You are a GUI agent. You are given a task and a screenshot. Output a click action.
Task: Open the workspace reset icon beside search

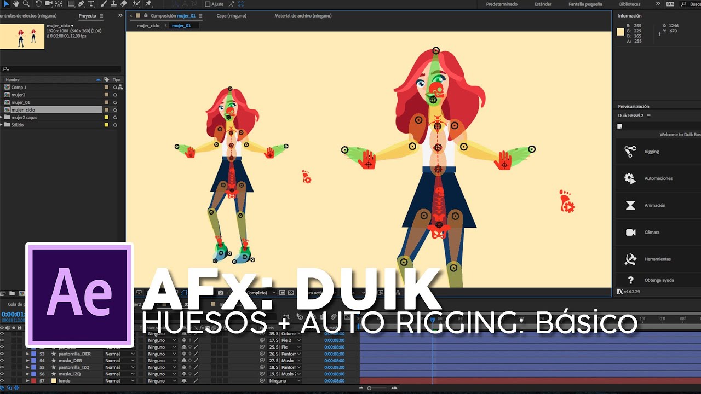pos(670,4)
